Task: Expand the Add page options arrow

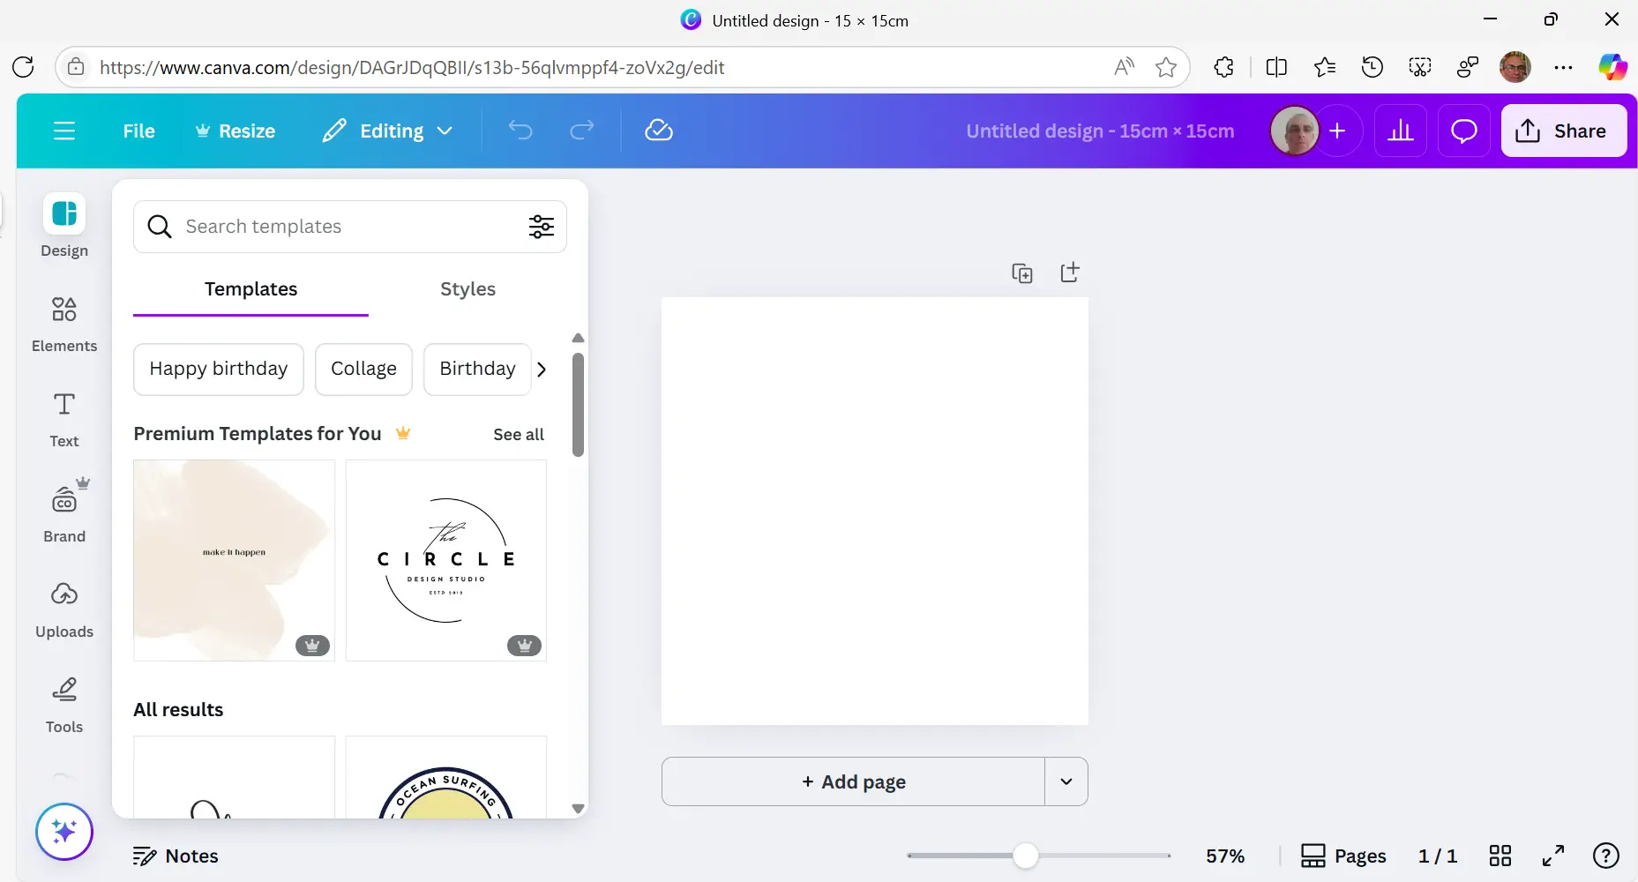Action: coord(1066,781)
